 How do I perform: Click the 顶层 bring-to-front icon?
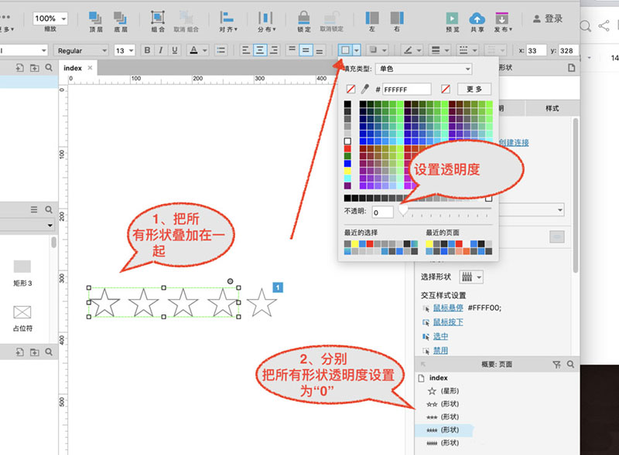click(95, 18)
